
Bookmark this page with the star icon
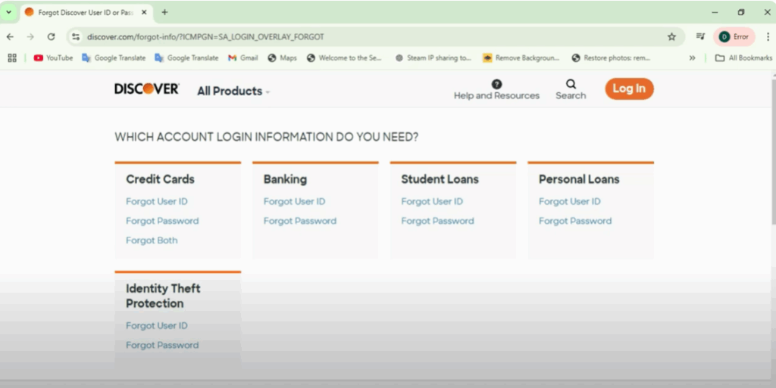(x=671, y=36)
